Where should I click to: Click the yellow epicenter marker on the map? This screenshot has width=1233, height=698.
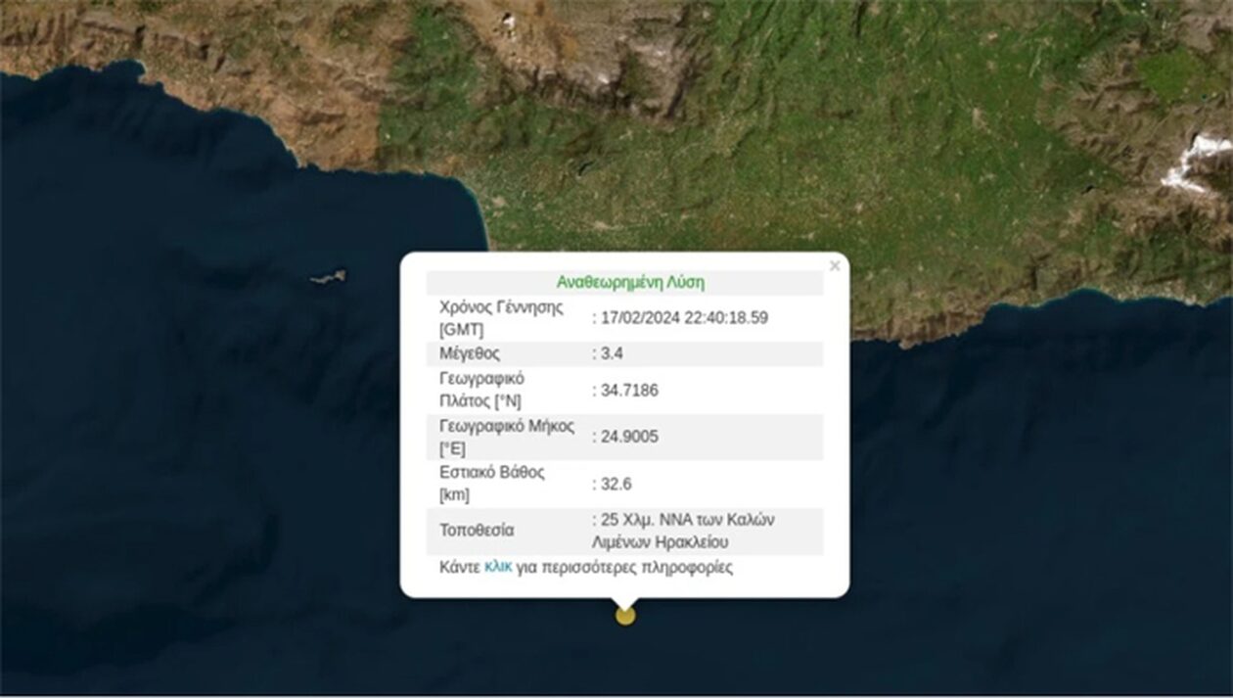[x=625, y=616]
